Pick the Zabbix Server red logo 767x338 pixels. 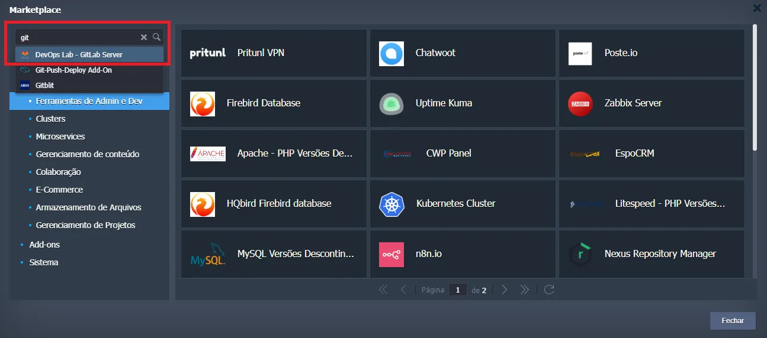pos(580,103)
